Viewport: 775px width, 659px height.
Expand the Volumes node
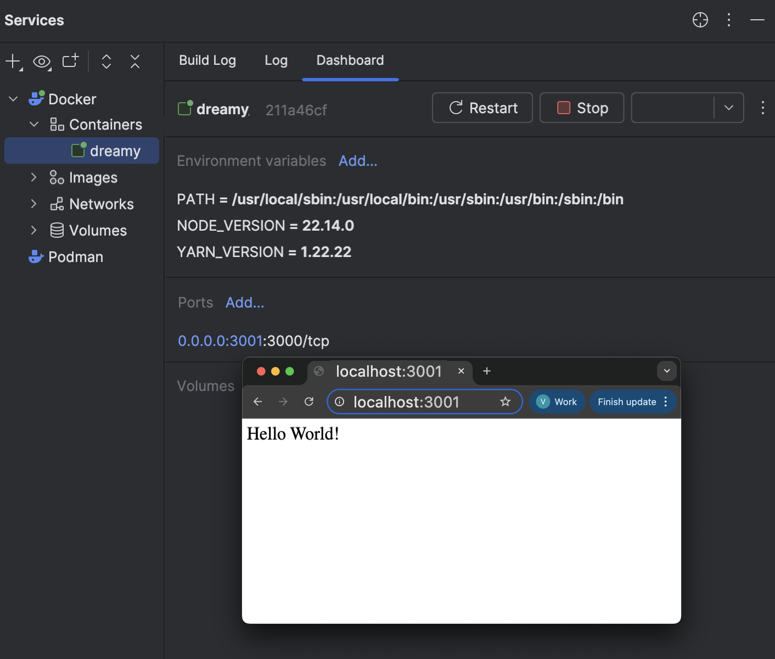click(x=33, y=230)
